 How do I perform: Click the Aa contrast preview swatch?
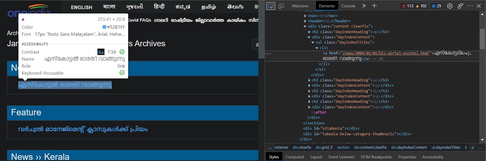click(x=101, y=52)
